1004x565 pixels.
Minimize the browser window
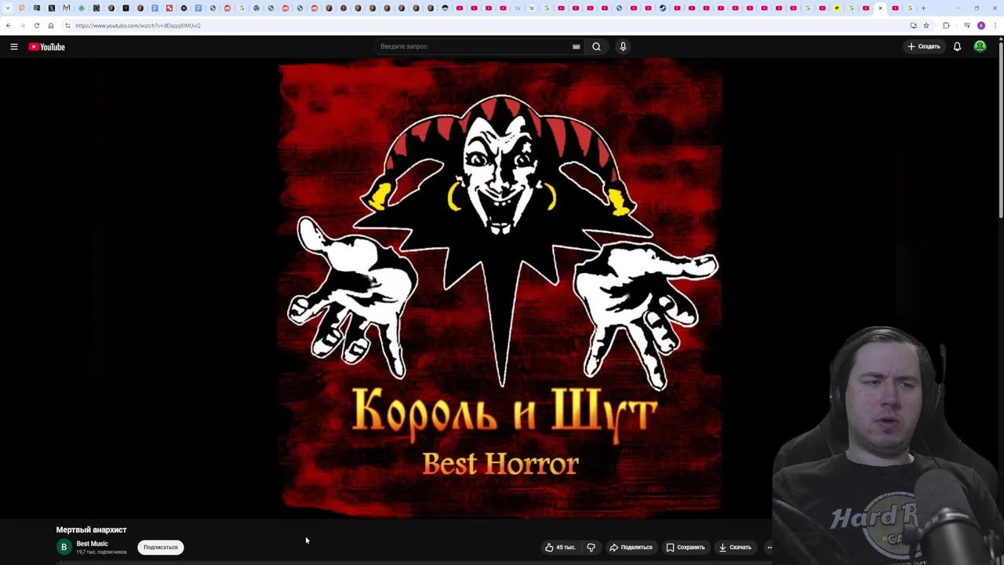click(959, 8)
